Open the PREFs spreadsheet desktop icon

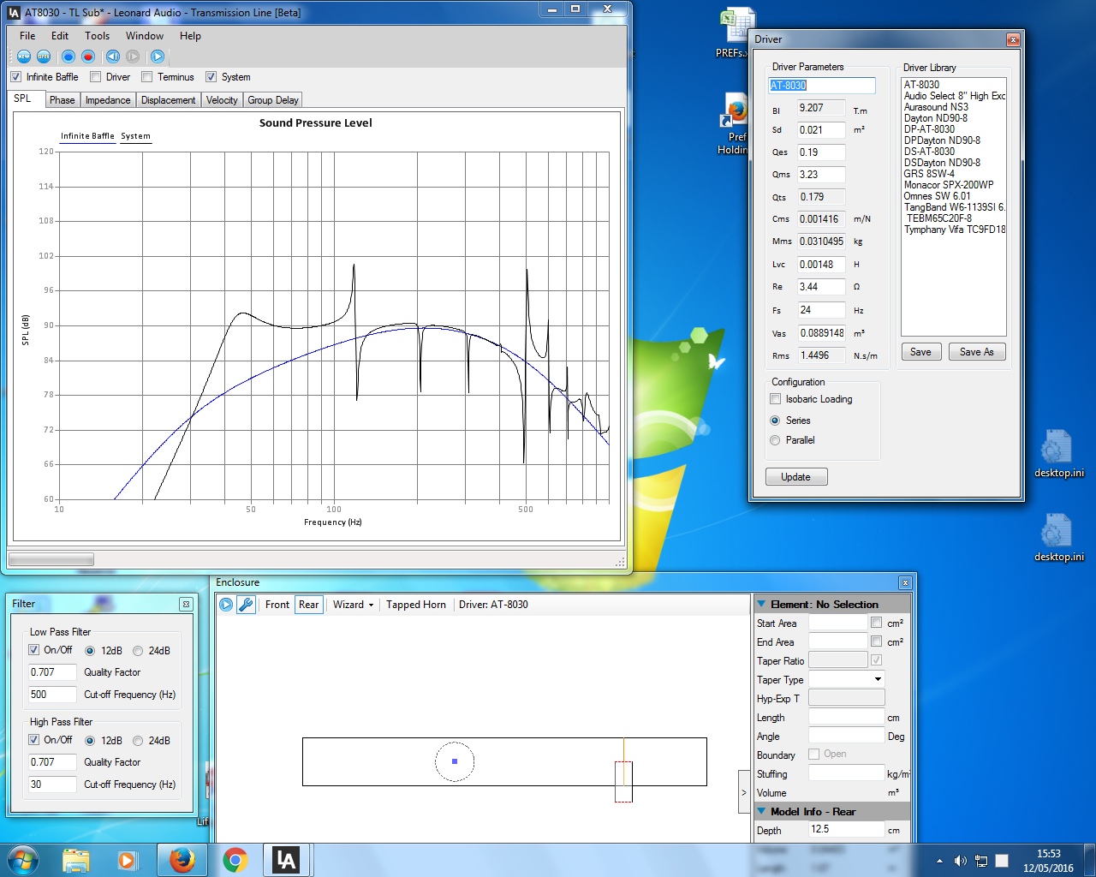[x=737, y=33]
